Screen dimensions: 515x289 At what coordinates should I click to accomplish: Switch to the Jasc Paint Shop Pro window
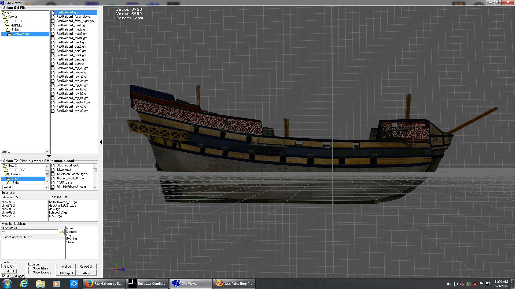click(234, 284)
